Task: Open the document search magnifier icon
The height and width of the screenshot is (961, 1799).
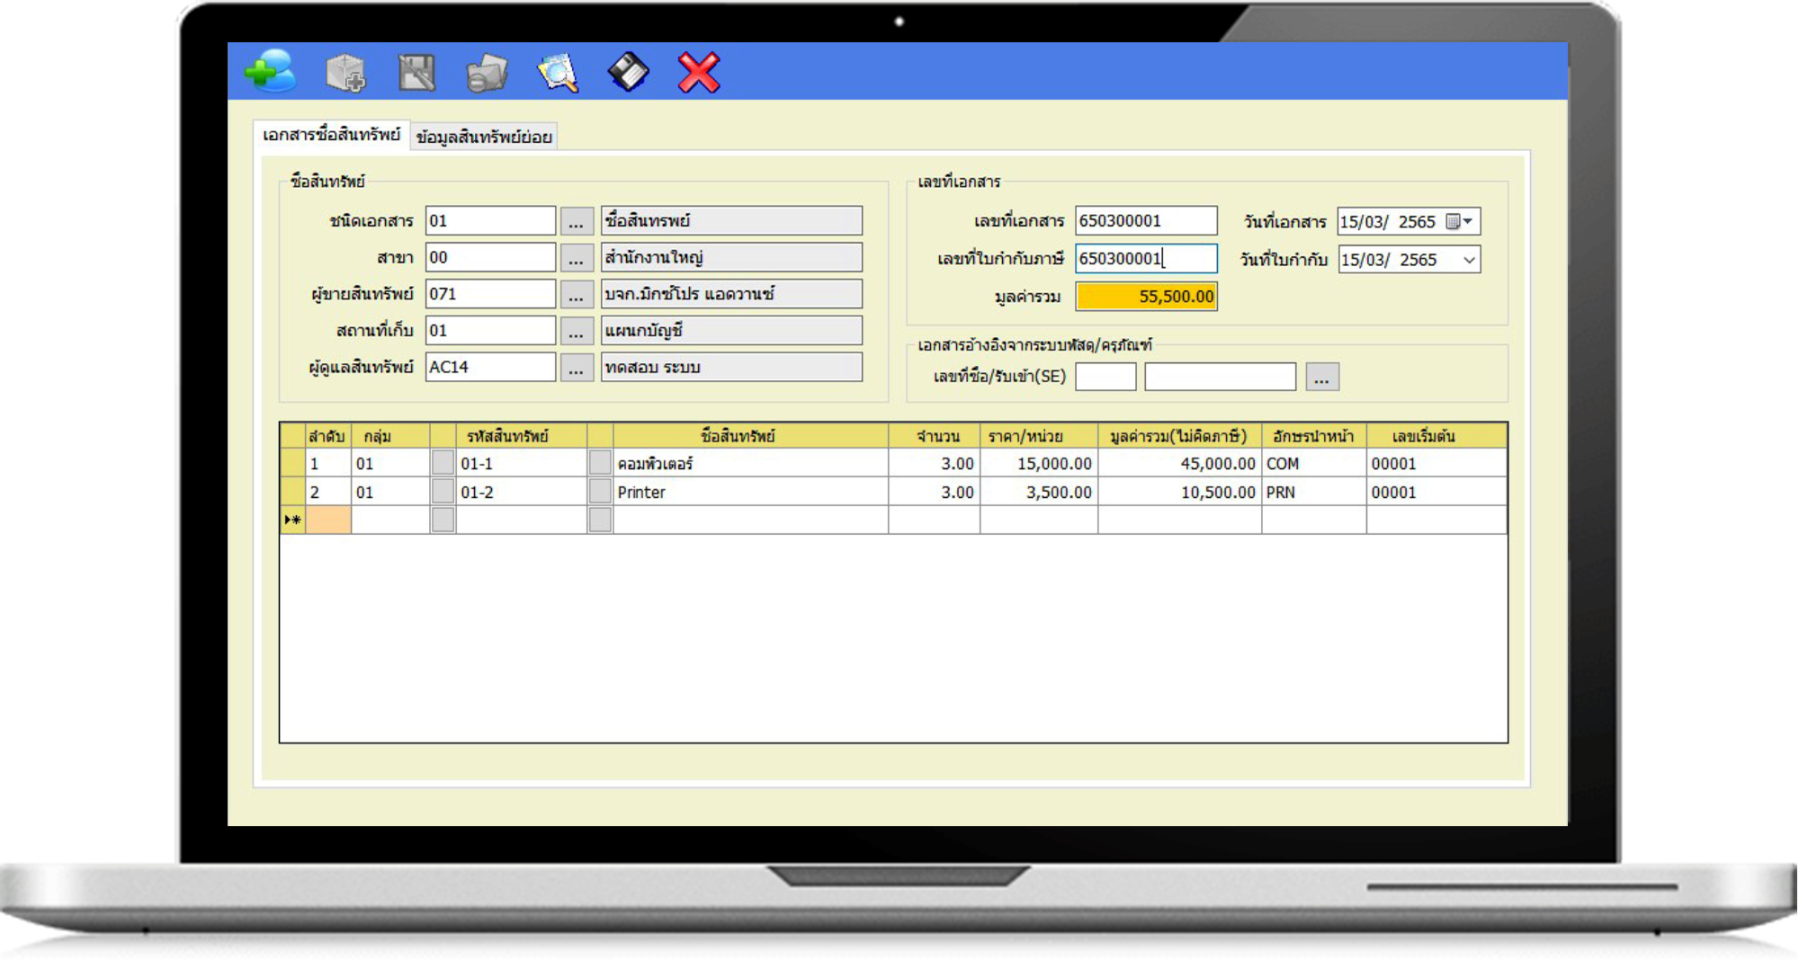Action: point(557,73)
